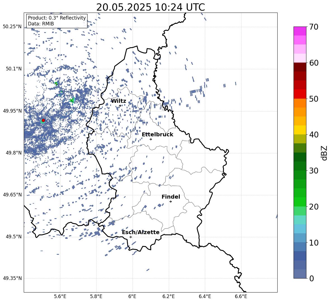Click the colorbar tick value 60
The height and width of the screenshot is (302, 331).
coord(314,63)
